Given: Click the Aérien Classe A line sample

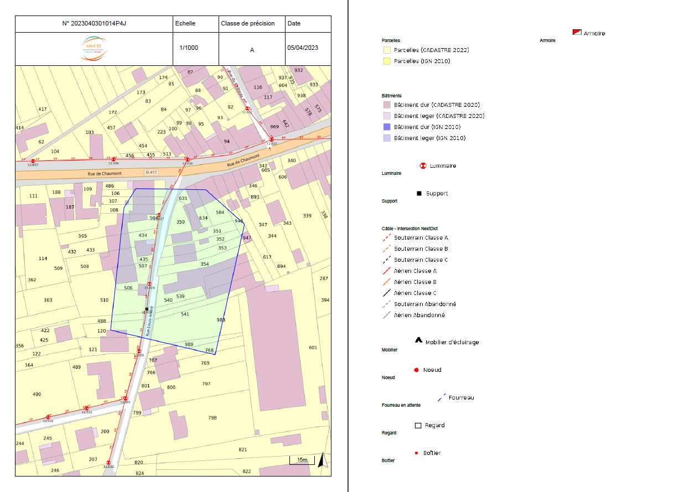Looking at the screenshot, I should point(387,271).
